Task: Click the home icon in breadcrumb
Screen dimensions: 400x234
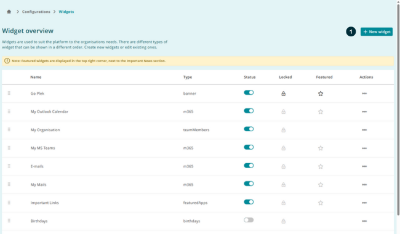Action: (x=9, y=12)
